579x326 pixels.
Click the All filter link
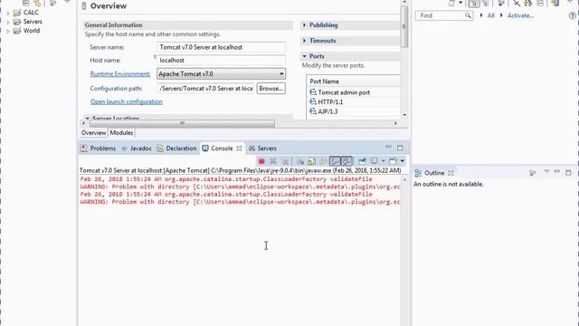(x=490, y=15)
